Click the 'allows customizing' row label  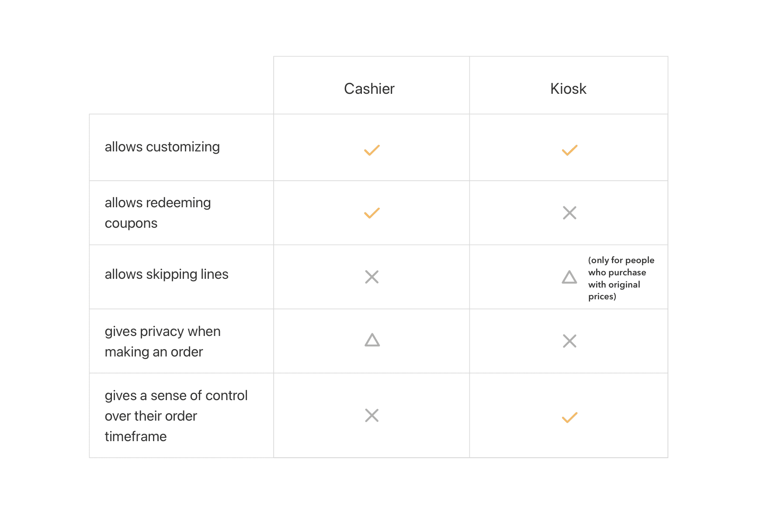162,147
